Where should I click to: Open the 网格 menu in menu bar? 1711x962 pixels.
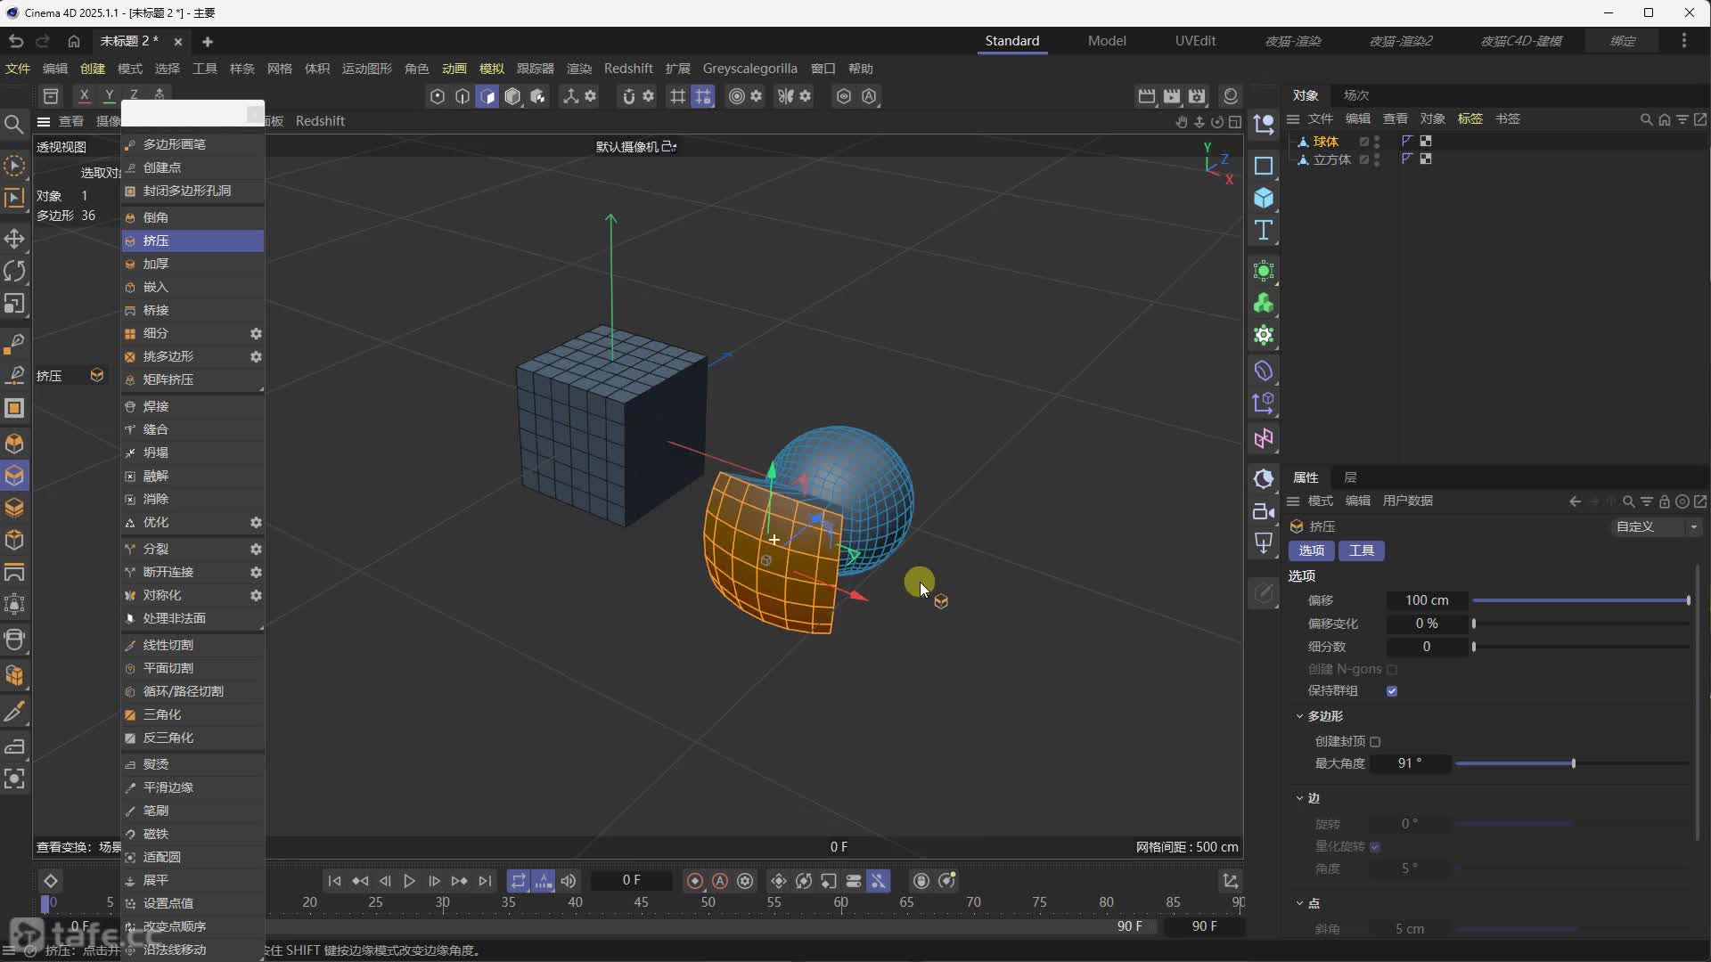coord(280,69)
